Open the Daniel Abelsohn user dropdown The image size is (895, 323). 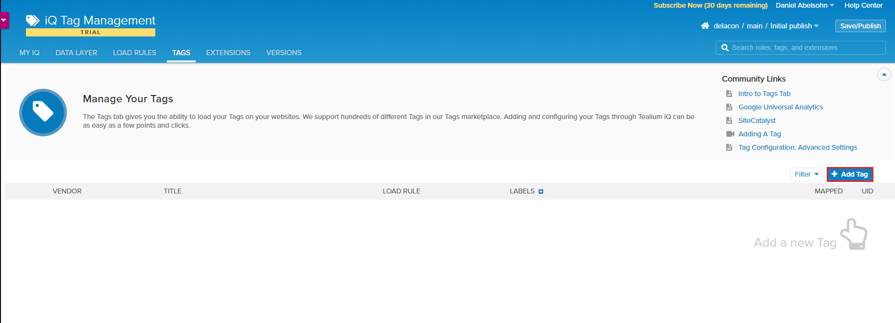pyautogui.click(x=805, y=5)
